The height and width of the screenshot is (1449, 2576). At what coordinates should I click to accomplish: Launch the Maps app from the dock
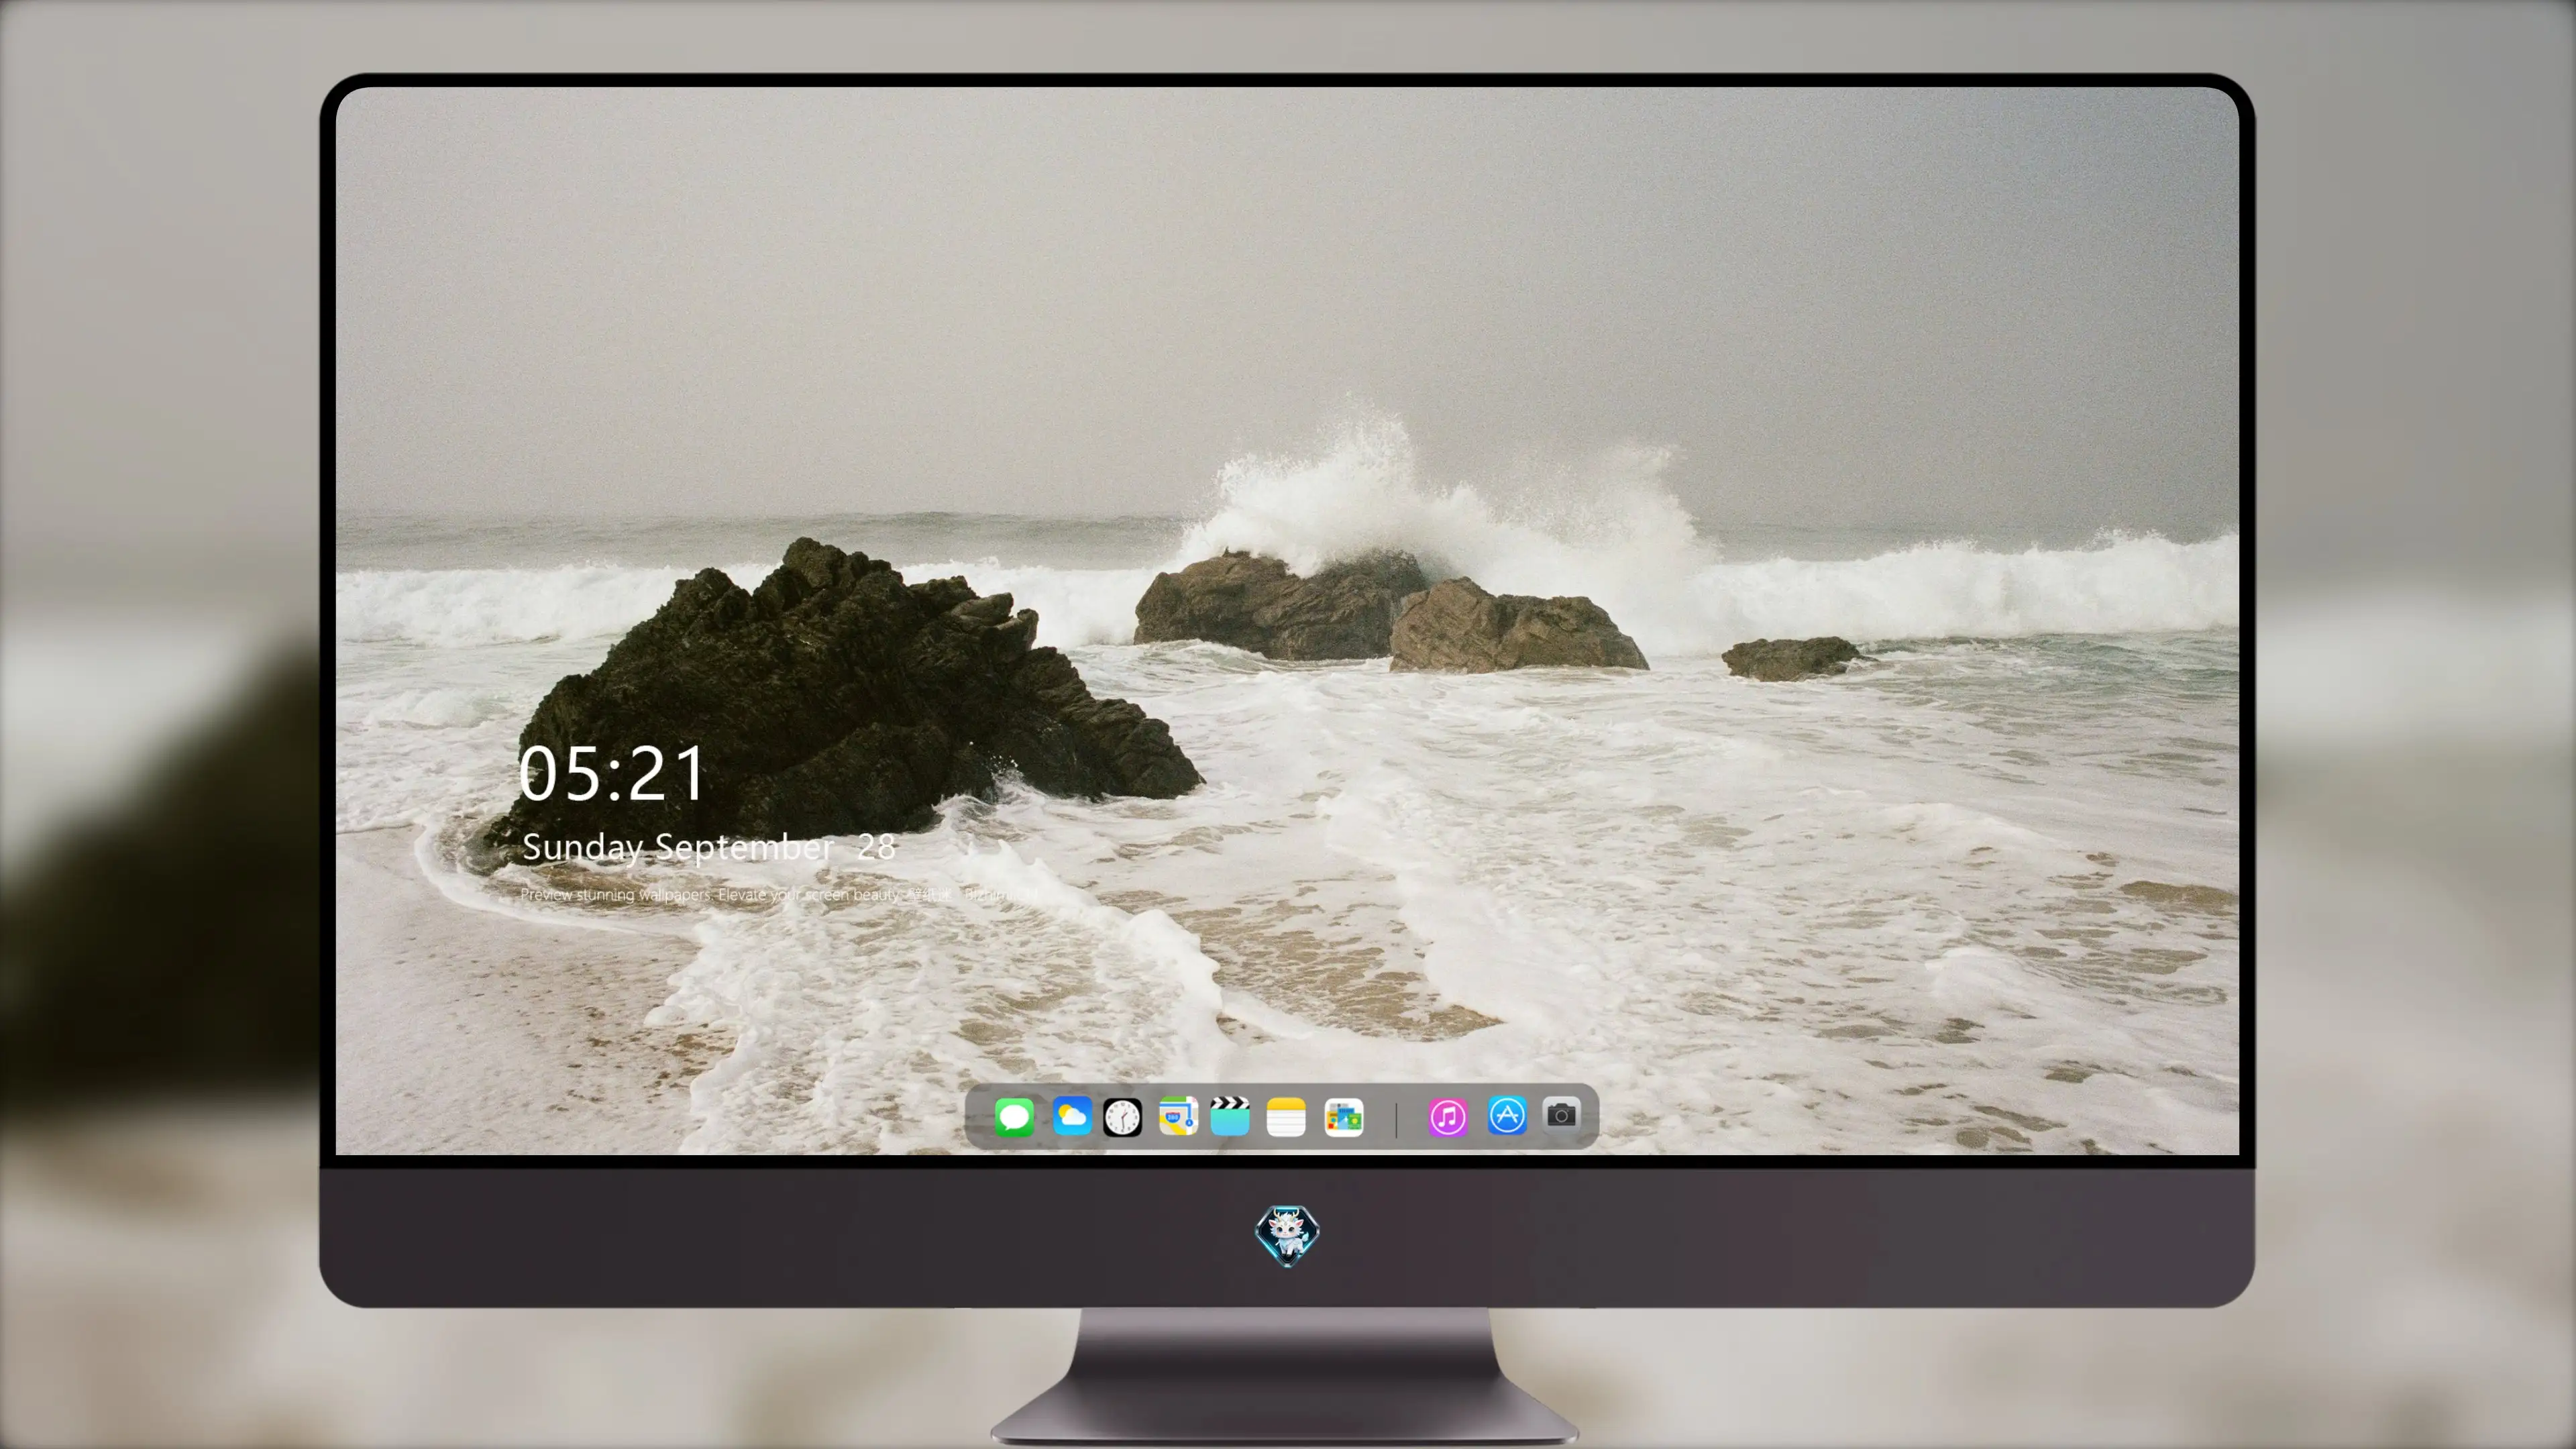click(x=1178, y=1117)
